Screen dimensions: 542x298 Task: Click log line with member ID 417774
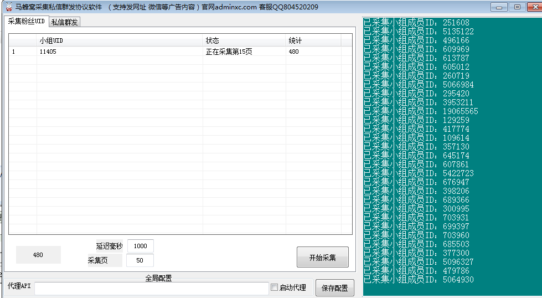tap(416, 129)
